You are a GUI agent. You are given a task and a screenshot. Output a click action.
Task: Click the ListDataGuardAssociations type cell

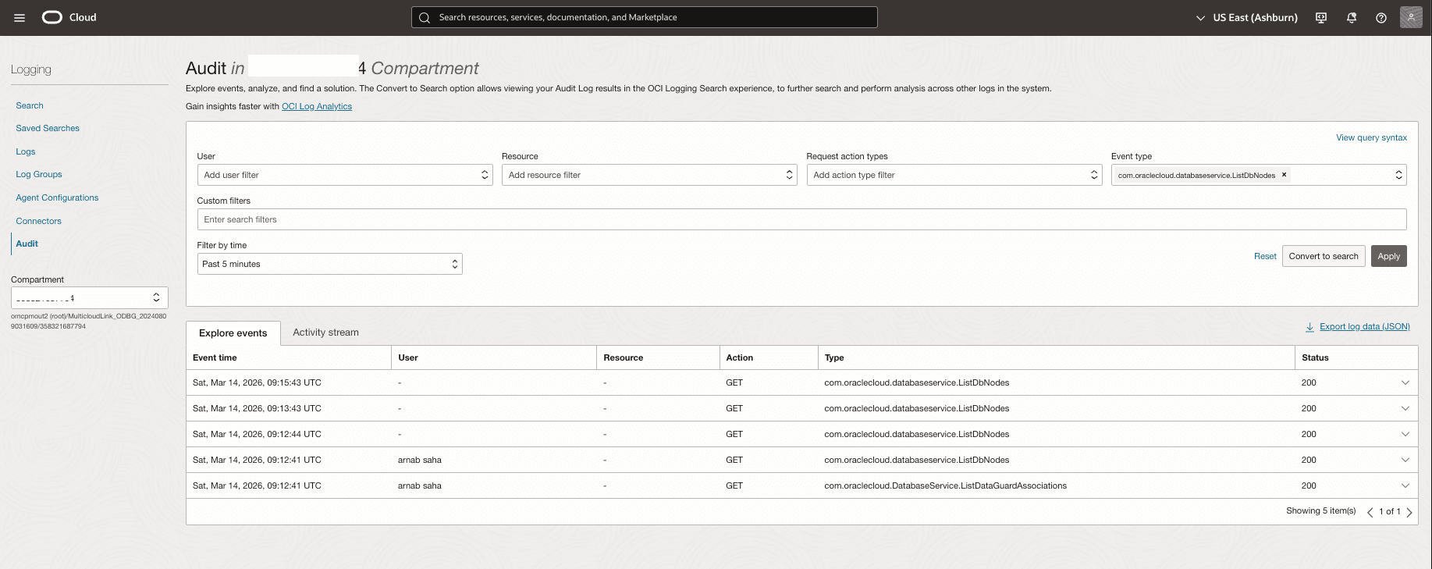pyautogui.click(x=946, y=485)
